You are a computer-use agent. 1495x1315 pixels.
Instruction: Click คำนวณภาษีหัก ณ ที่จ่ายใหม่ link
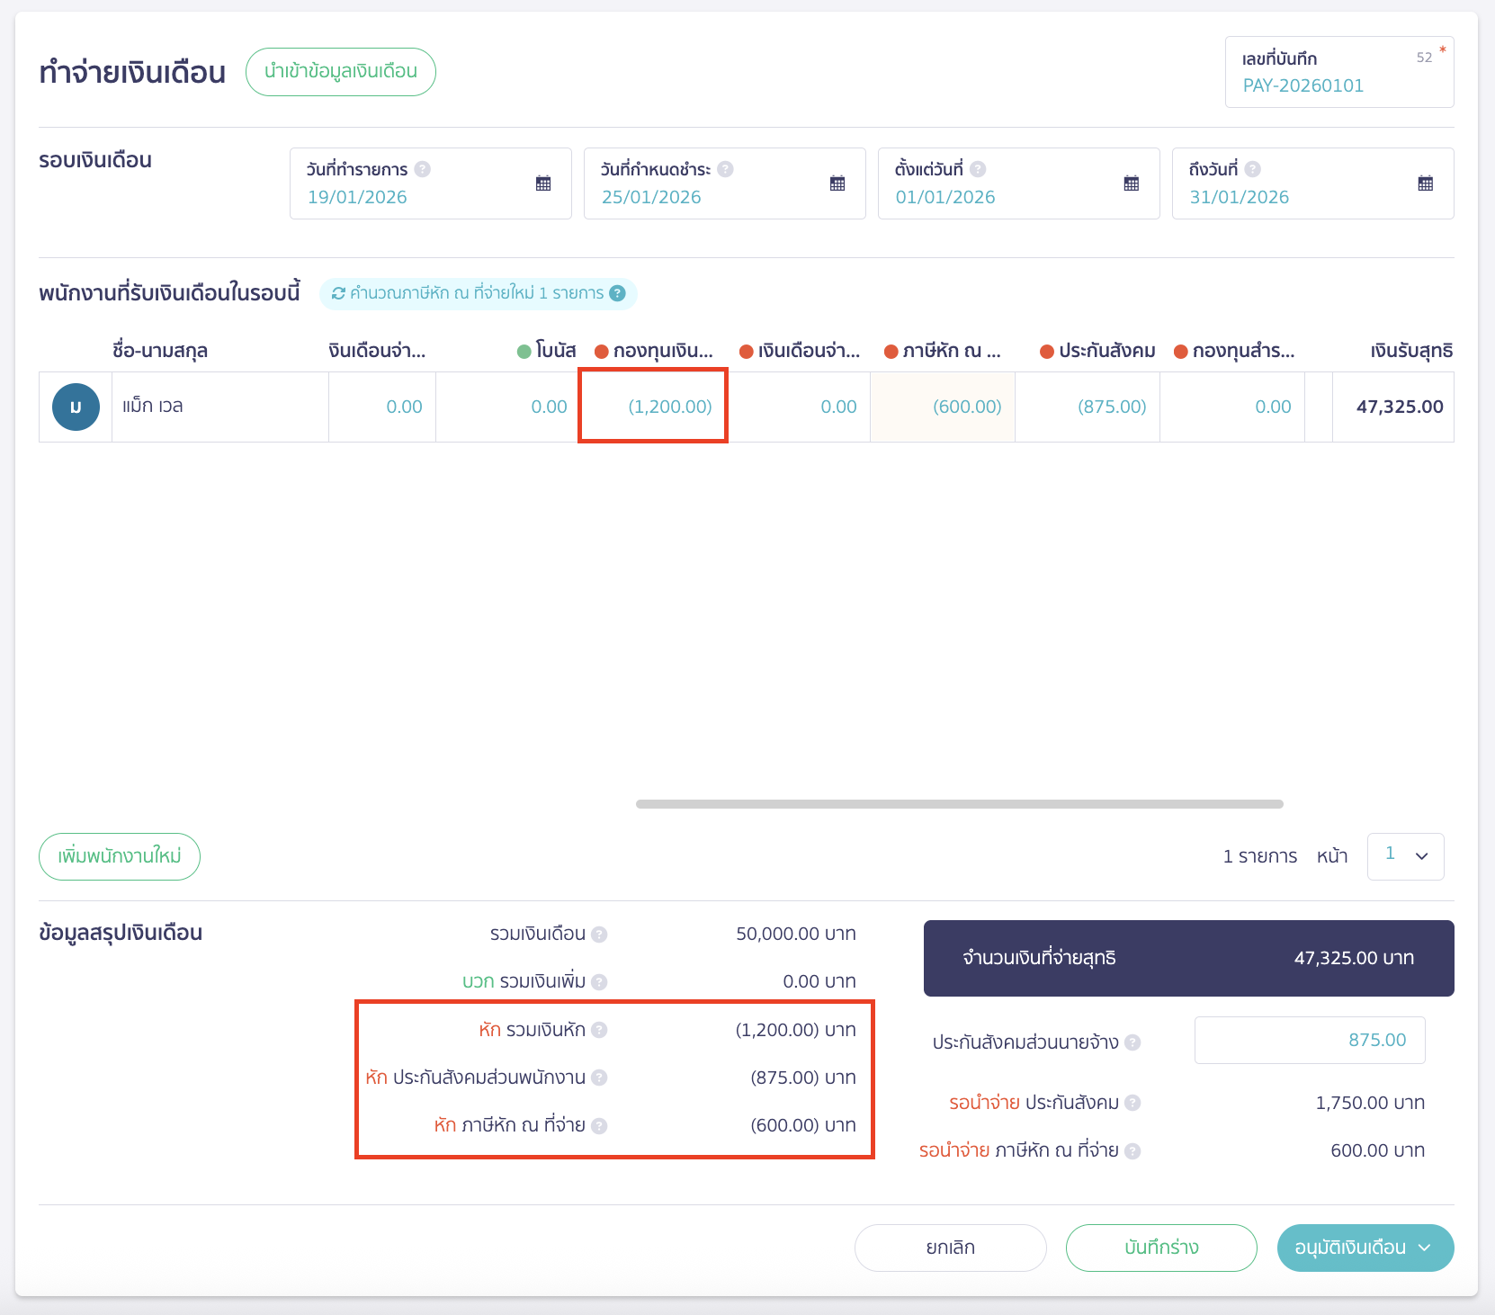click(x=468, y=293)
